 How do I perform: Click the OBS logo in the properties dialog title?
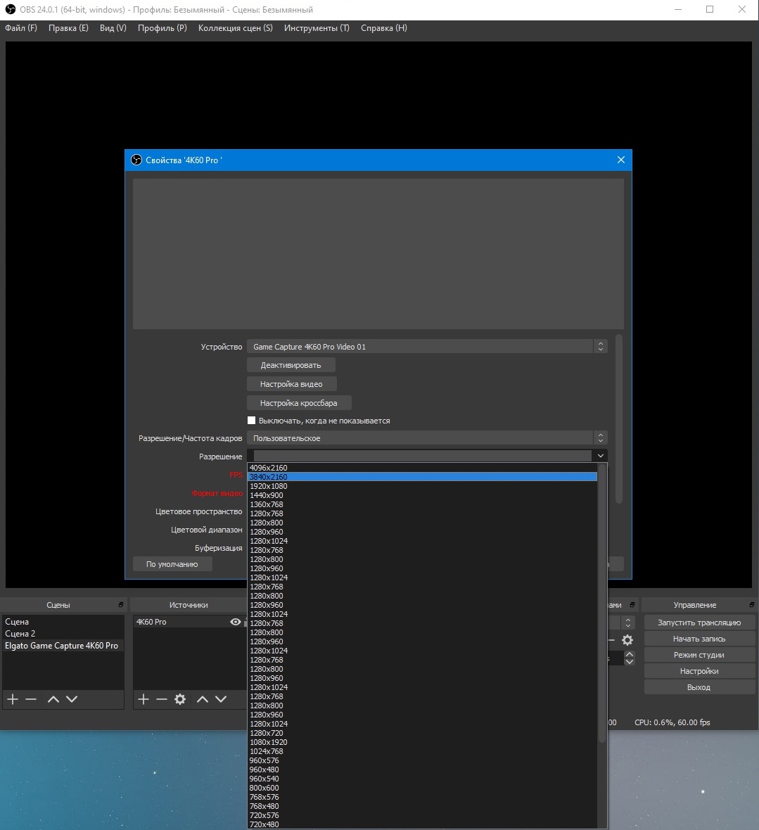point(136,160)
